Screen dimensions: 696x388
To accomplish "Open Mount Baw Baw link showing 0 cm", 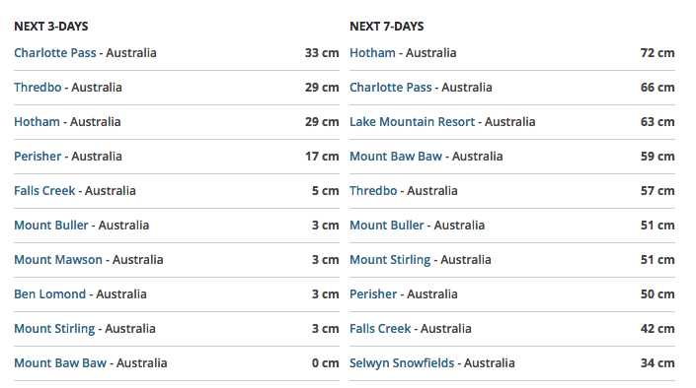I will click(x=60, y=363).
